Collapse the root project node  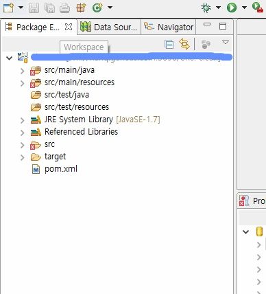click(10, 58)
